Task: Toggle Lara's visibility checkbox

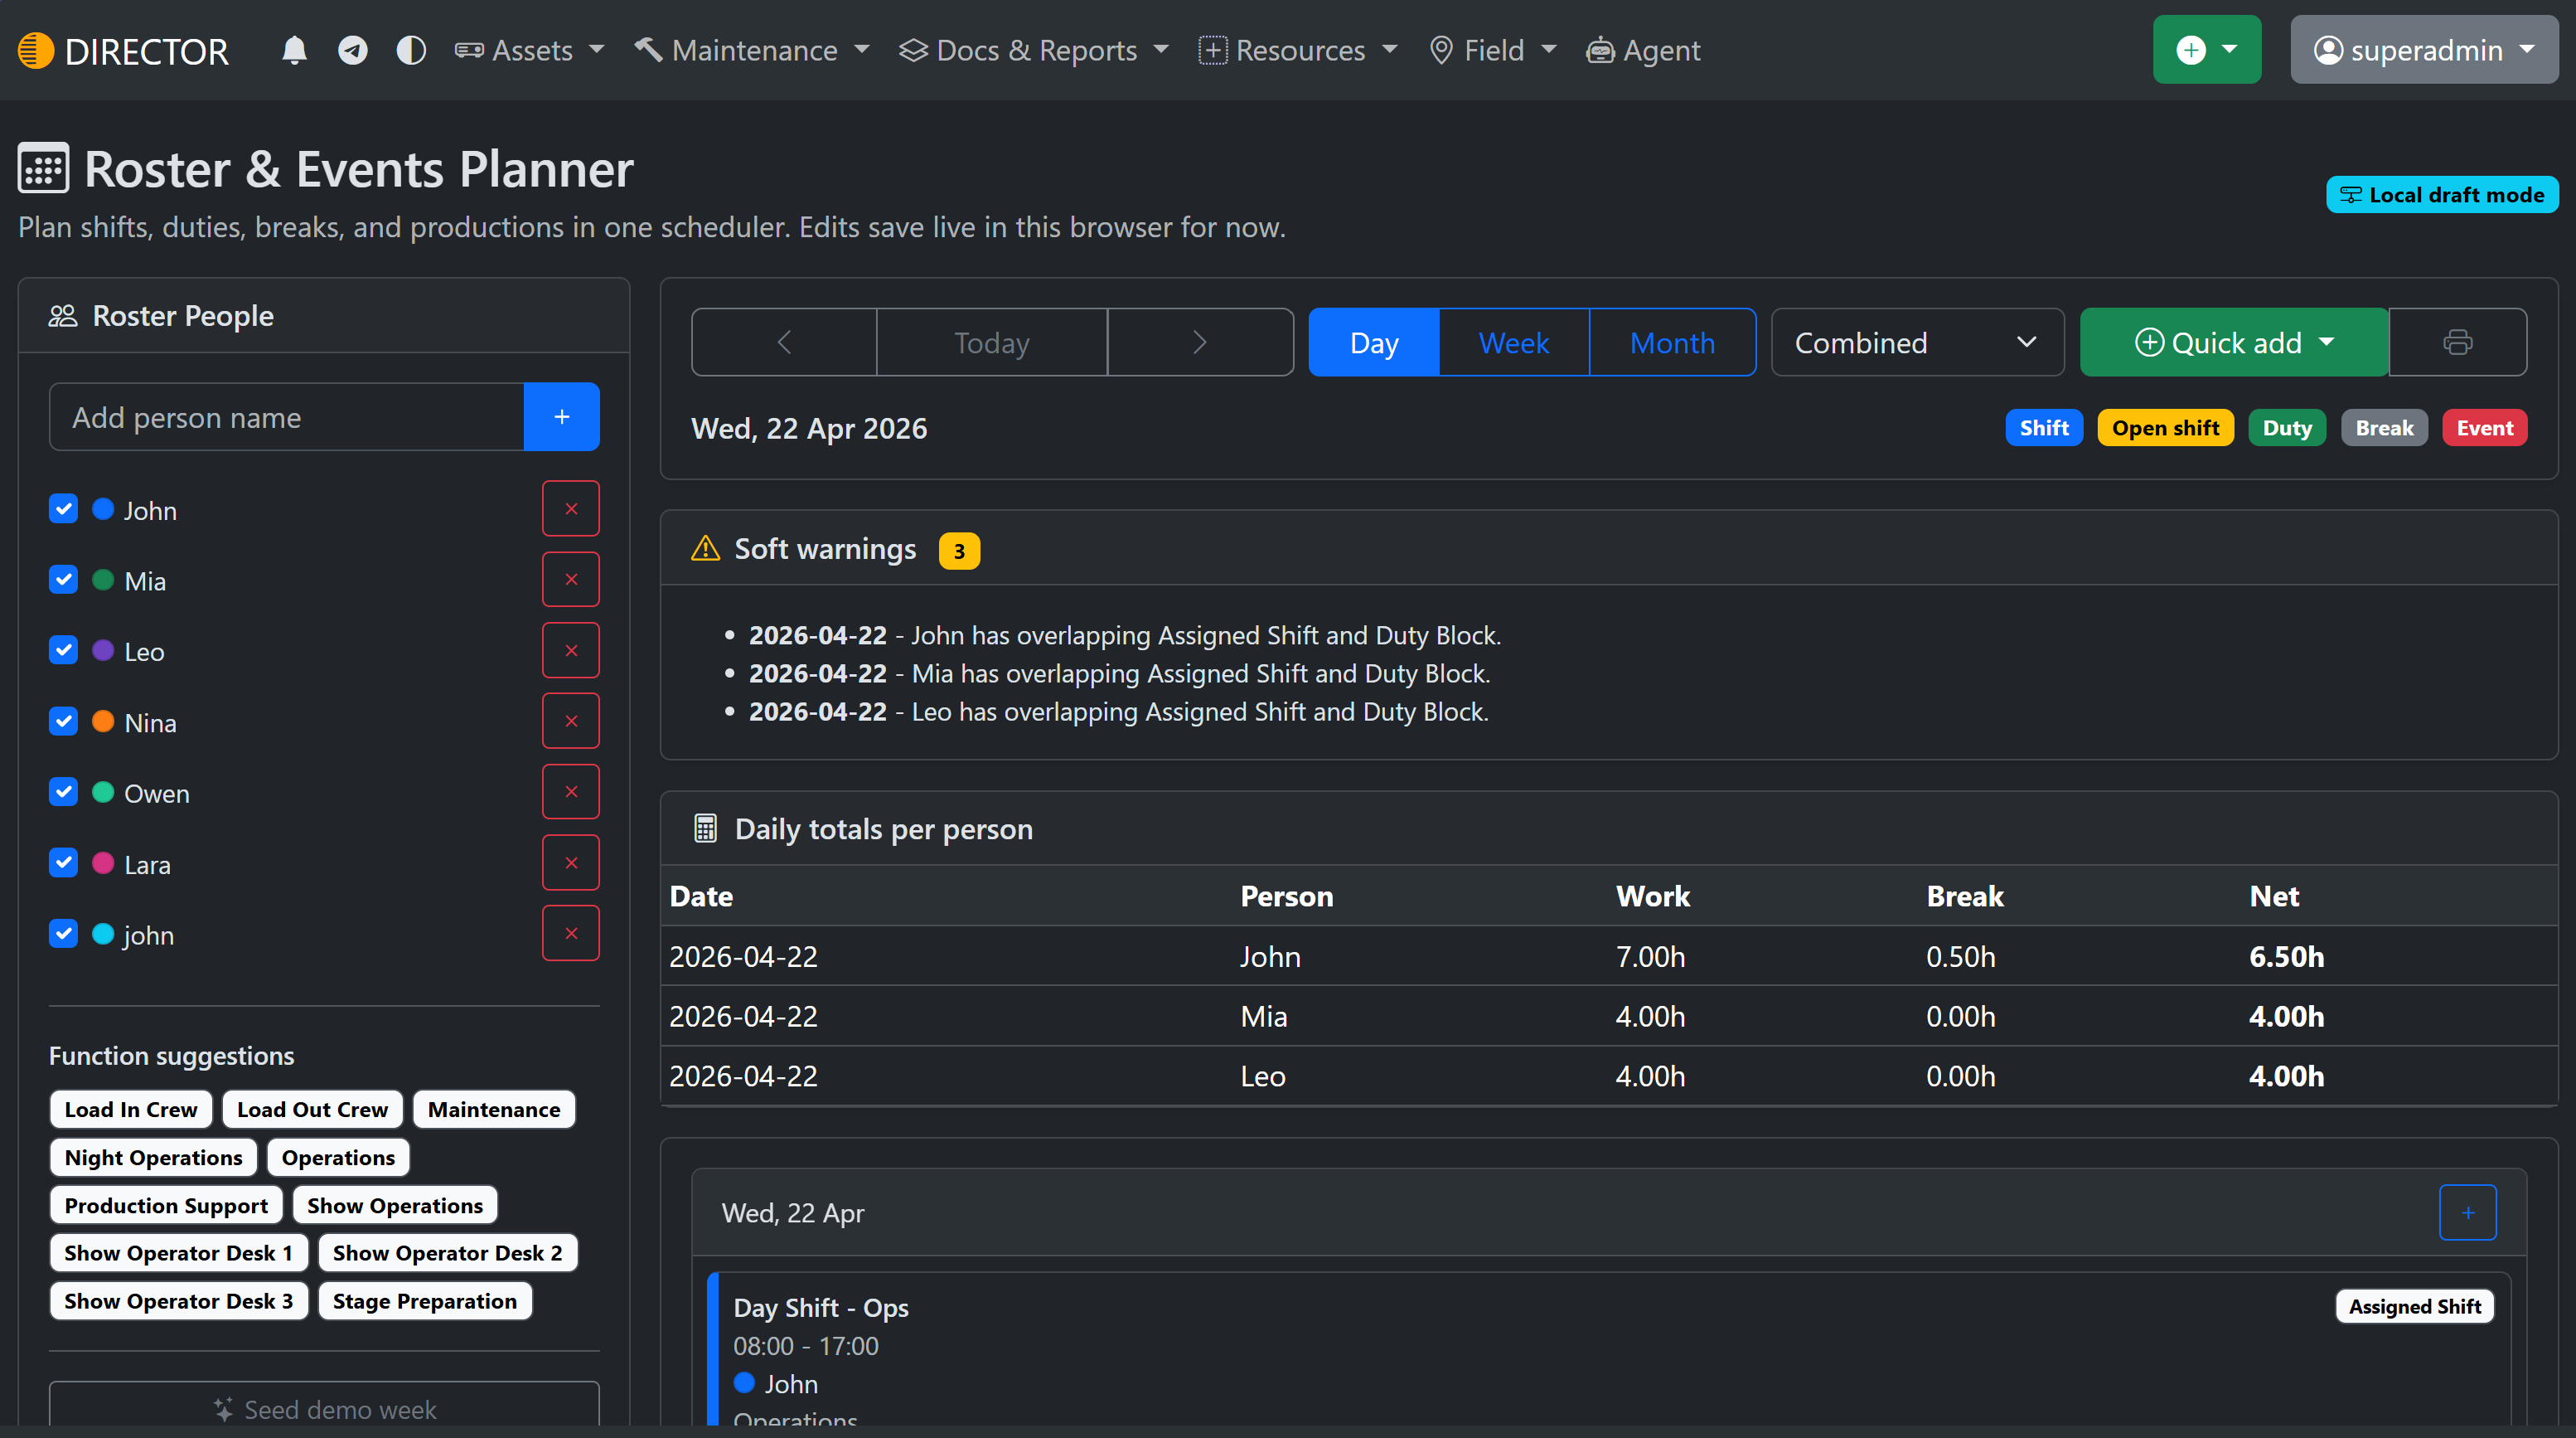Action: click(x=63, y=862)
